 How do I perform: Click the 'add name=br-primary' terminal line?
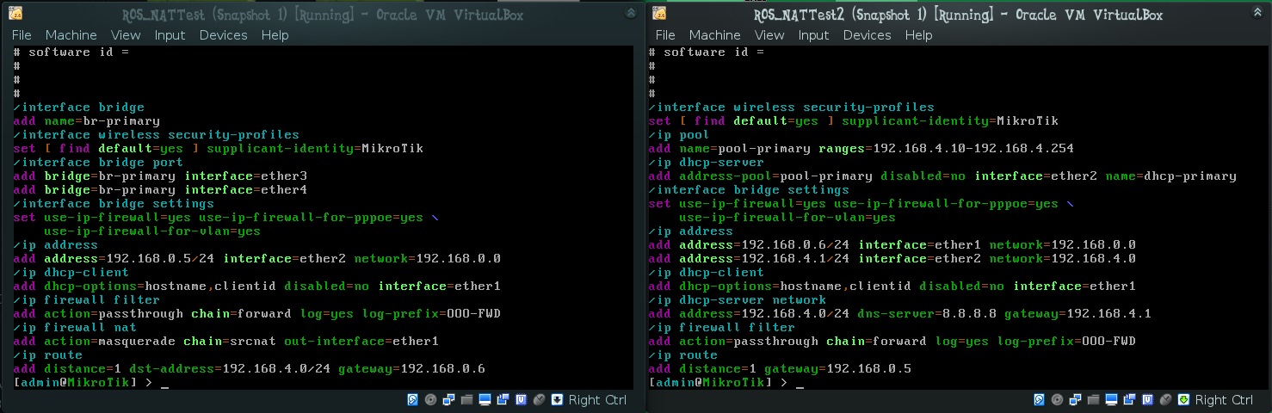click(x=87, y=121)
